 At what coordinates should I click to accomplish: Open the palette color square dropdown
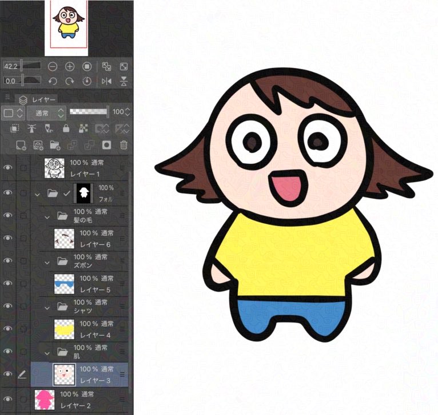[13, 113]
